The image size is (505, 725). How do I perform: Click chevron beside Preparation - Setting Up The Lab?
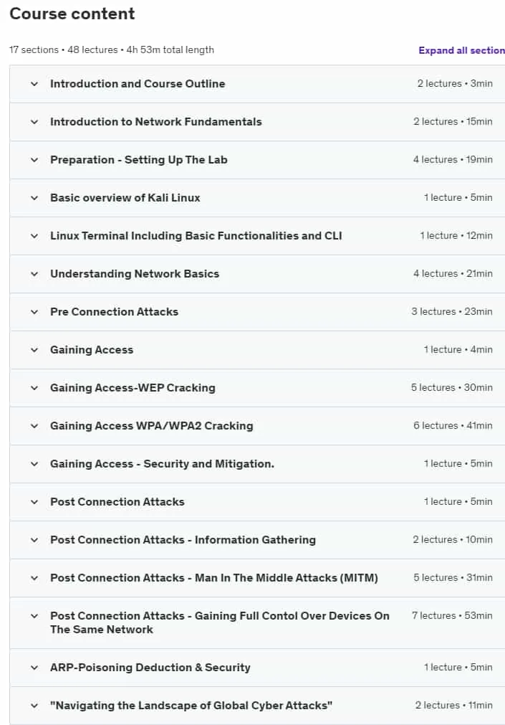click(34, 160)
